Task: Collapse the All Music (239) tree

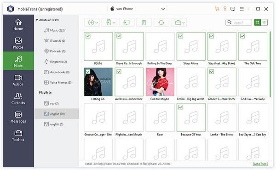Action: coord(37,20)
